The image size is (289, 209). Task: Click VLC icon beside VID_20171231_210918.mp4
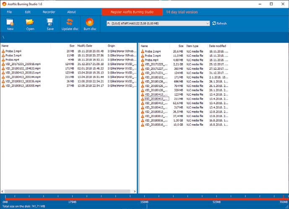coord(3,64)
